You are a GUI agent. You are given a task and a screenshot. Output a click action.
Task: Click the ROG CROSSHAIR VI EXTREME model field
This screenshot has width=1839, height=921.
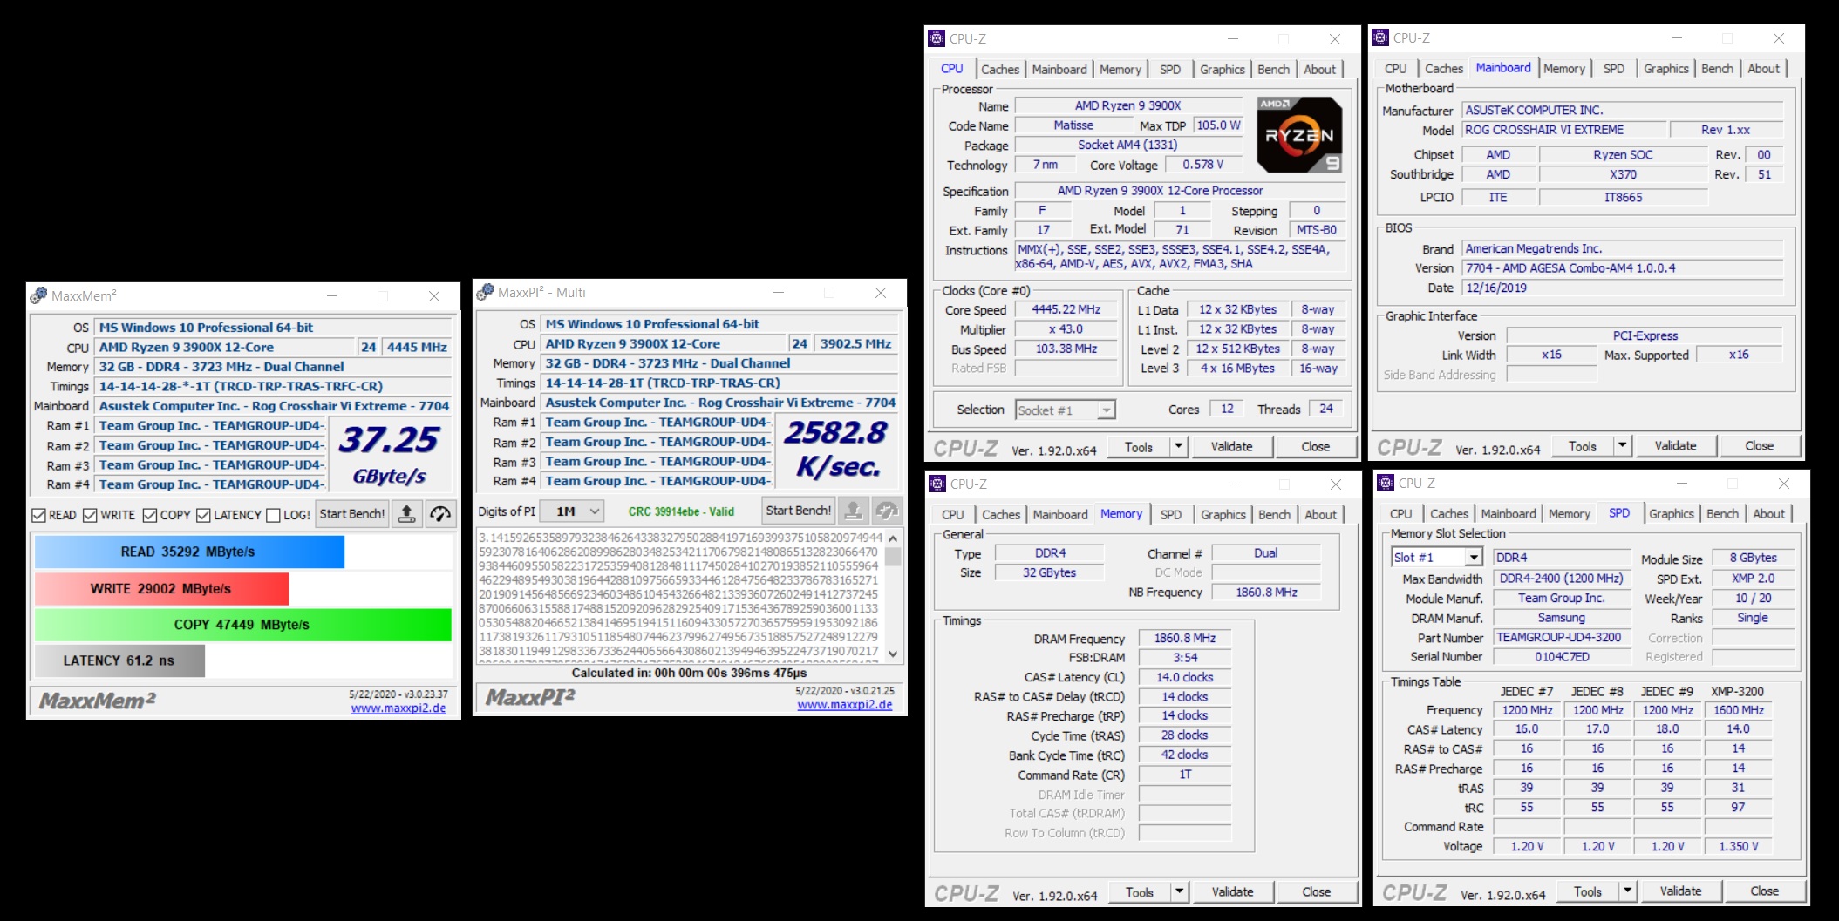coord(1563,130)
